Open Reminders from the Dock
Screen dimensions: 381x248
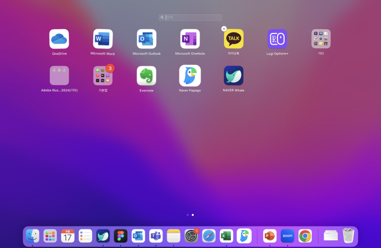tap(85, 236)
